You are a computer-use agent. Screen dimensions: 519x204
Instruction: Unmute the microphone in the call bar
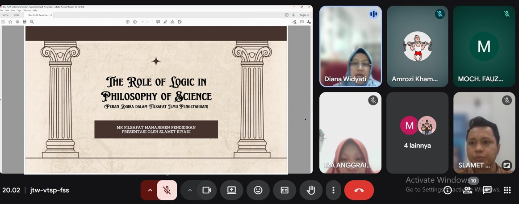pos(167,190)
